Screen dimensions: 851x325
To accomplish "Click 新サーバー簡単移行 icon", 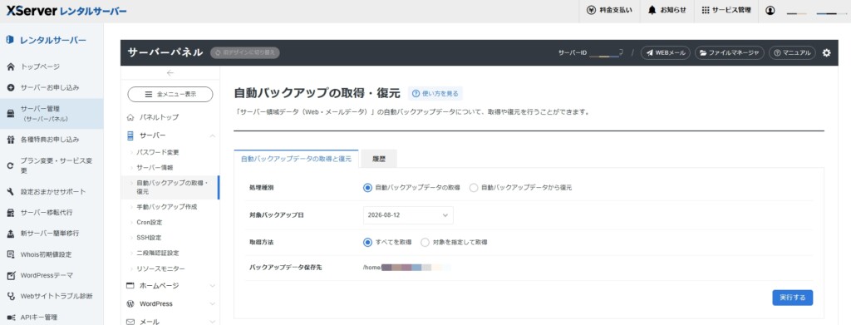I will pyautogui.click(x=10, y=234).
